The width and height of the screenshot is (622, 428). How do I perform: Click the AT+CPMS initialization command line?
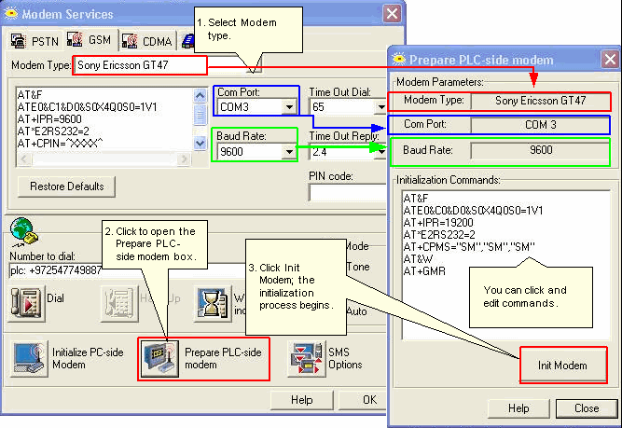(x=469, y=247)
